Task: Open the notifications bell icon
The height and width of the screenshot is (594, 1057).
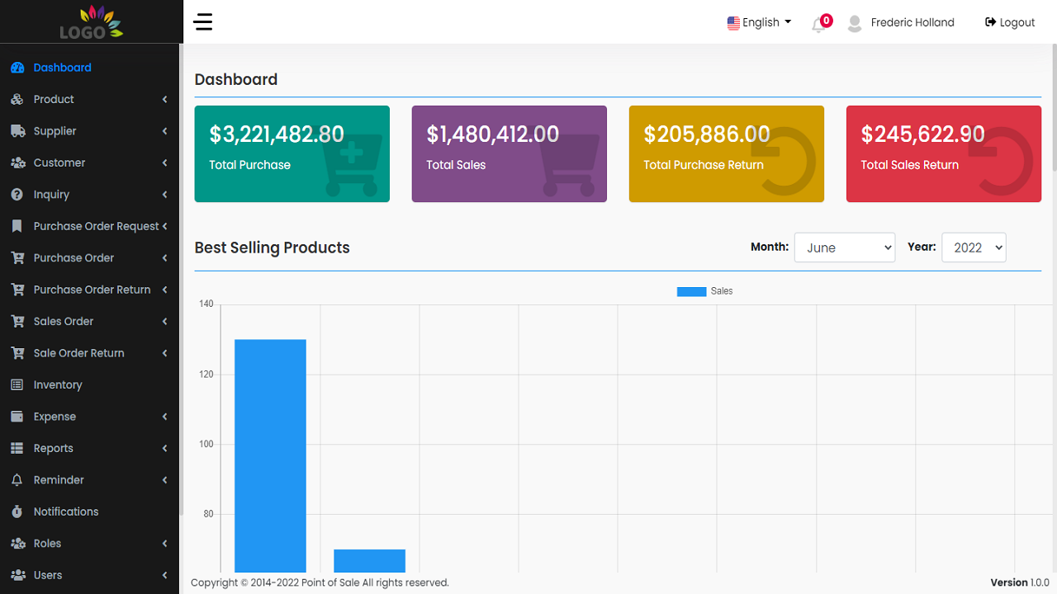Action: click(819, 24)
